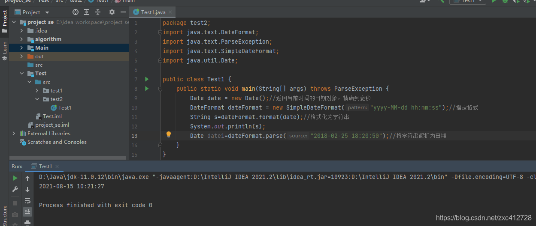Click 'Process finished with exit code 0' text
The image size is (536, 226).
coord(96,205)
